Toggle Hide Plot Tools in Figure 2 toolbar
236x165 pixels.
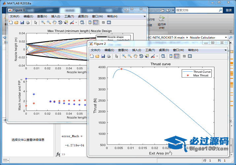(184, 56)
